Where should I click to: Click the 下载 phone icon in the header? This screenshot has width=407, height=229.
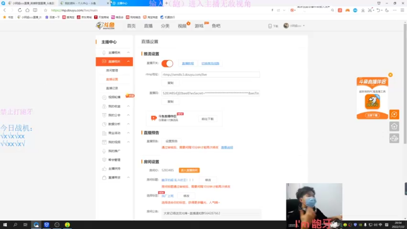coord(270,26)
